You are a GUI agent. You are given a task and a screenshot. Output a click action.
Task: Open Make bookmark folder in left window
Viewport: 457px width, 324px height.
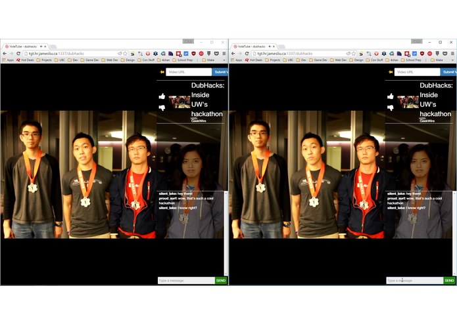point(208,60)
